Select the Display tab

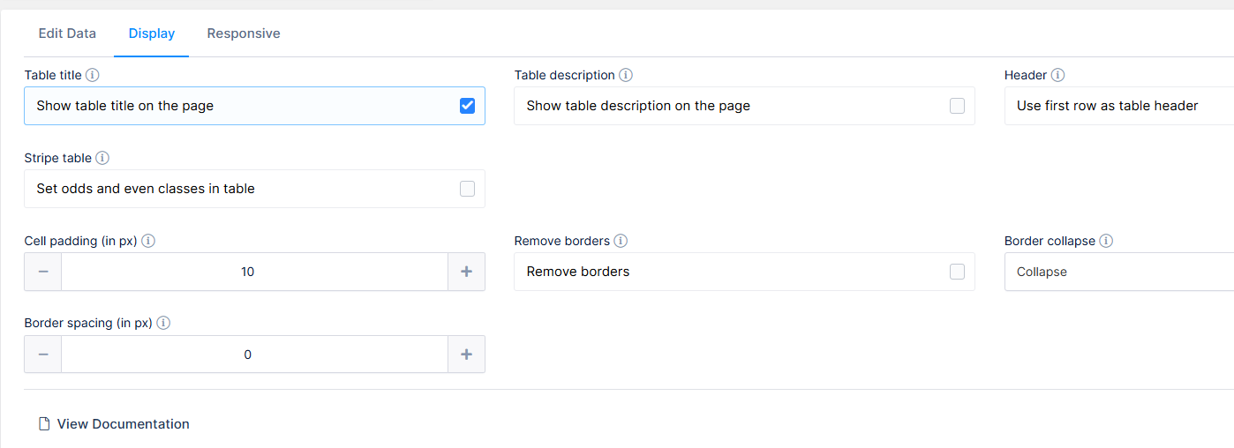pos(152,34)
